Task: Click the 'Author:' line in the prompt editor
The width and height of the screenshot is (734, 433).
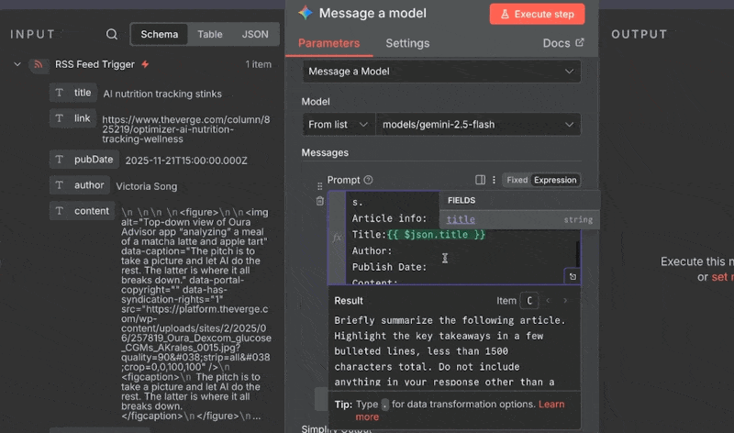Action: (x=373, y=251)
